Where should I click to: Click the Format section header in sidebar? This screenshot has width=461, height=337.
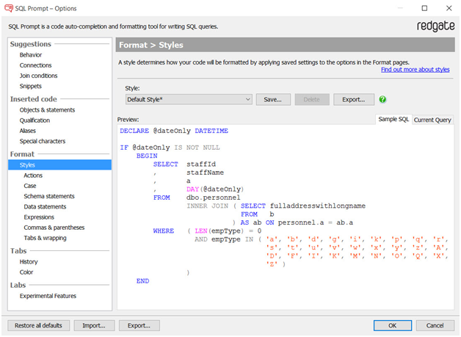[x=22, y=154]
